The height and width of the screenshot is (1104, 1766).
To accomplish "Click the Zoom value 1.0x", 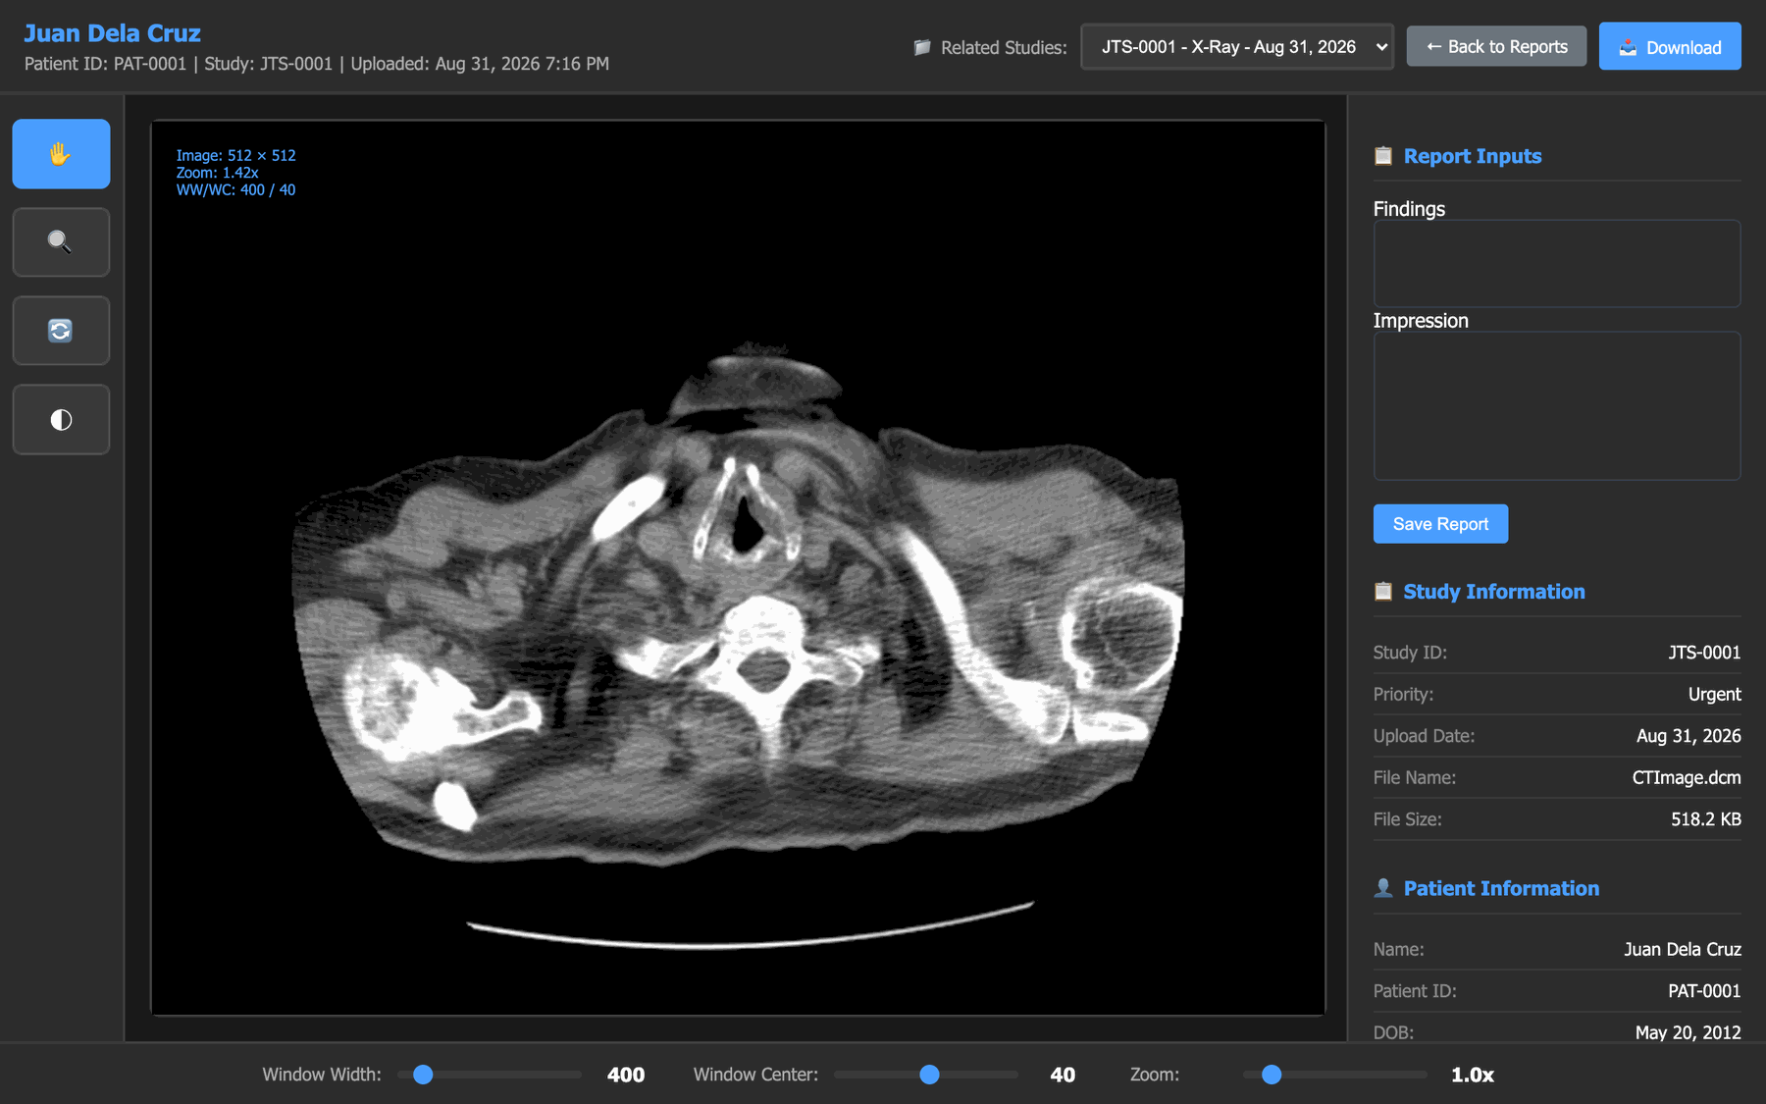I will tap(1473, 1075).
